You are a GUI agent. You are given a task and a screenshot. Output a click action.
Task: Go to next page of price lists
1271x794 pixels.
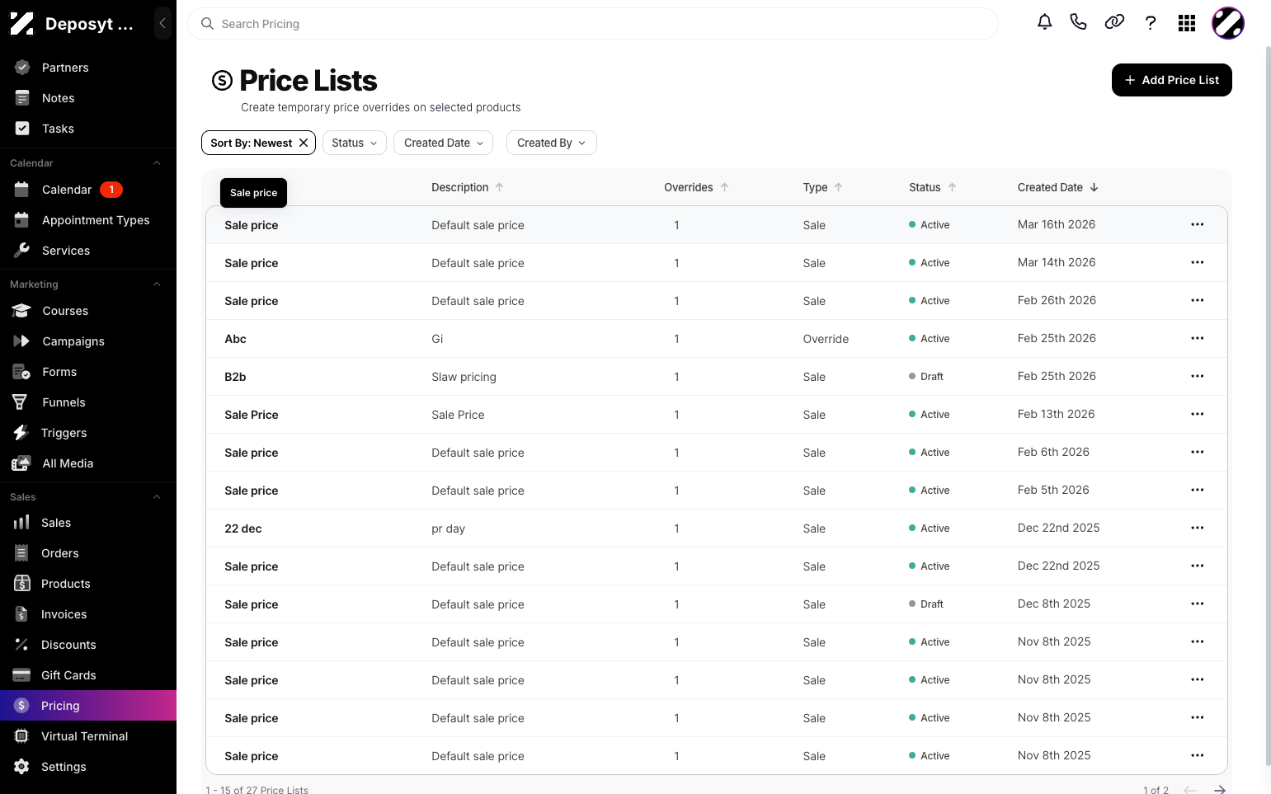click(x=1220, y=790)
